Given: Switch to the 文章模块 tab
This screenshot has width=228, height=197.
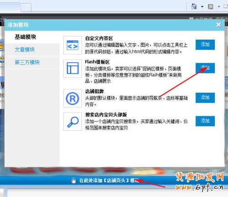Looking at the screenshot, I should 25,50.
